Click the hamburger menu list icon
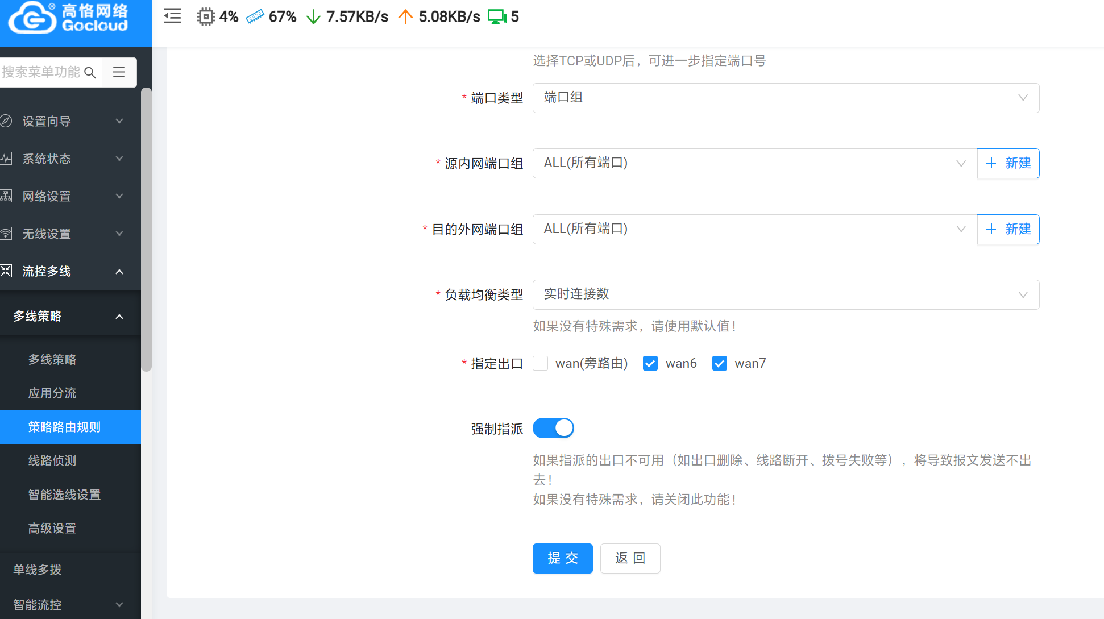The image size is (1104, 619). point(119,72)
